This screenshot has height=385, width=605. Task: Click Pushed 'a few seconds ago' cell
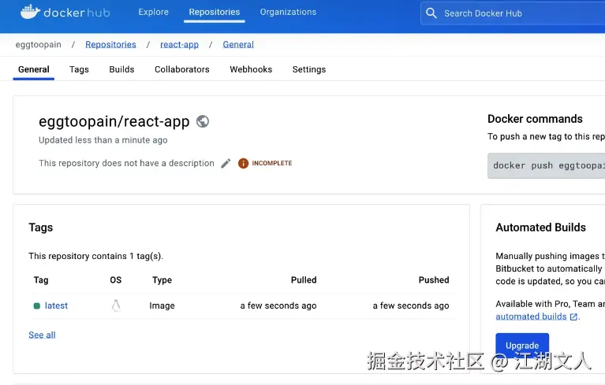tap(411, 305)
